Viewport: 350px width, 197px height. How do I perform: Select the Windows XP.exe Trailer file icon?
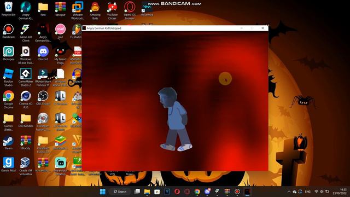(x=26, y=55)
